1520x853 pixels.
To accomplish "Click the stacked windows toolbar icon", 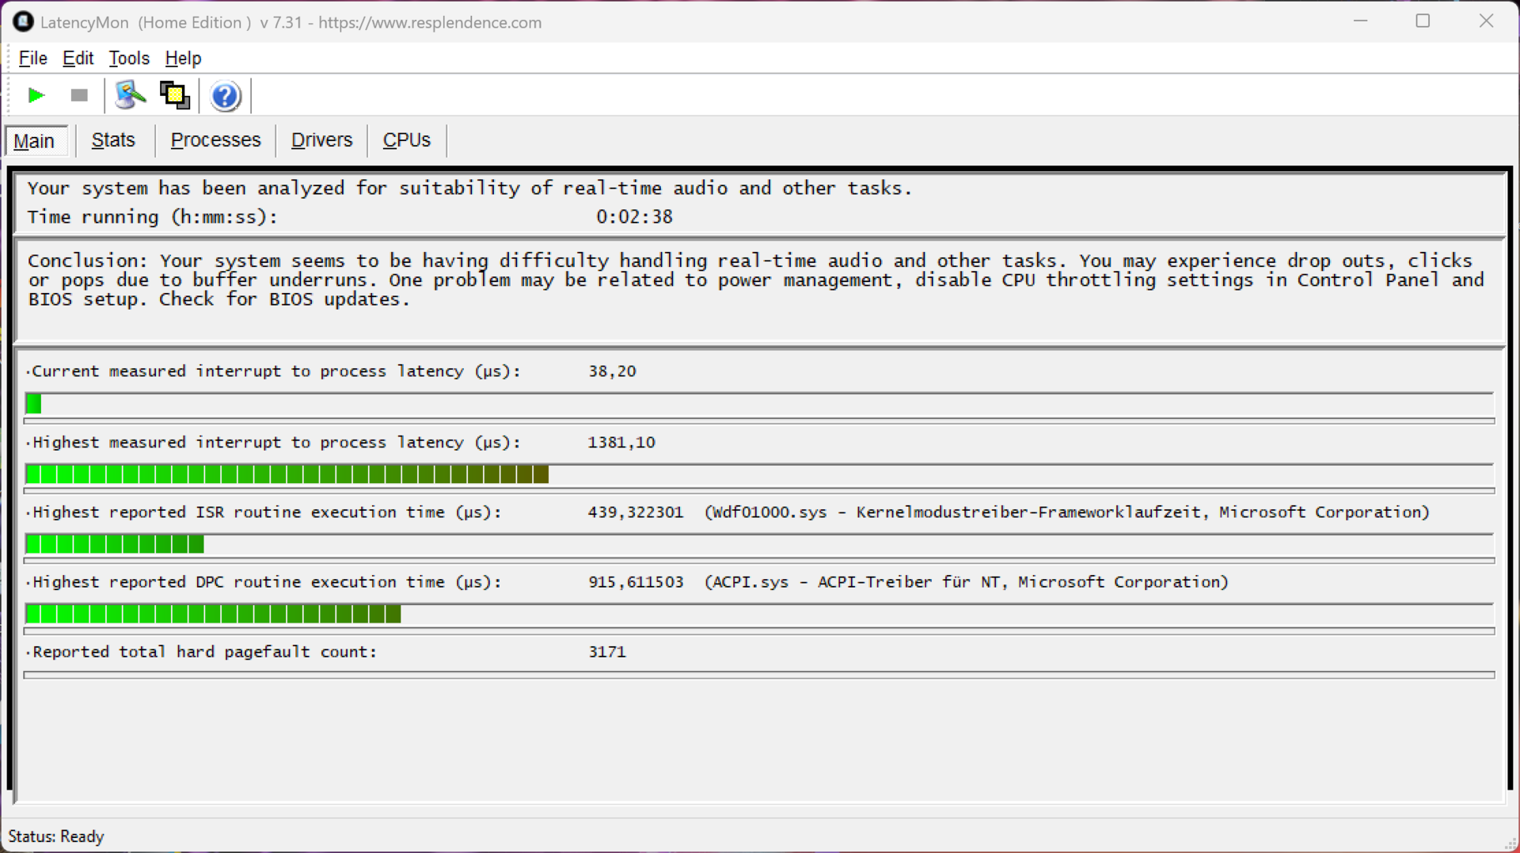I will 175,96.
